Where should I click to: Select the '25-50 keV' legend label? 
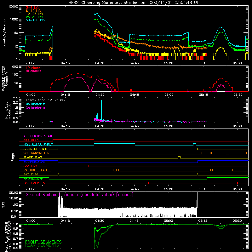coord(35,17)
